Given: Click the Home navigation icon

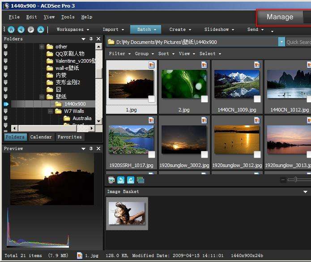Looking at the screenshot, I should point(11,30).
